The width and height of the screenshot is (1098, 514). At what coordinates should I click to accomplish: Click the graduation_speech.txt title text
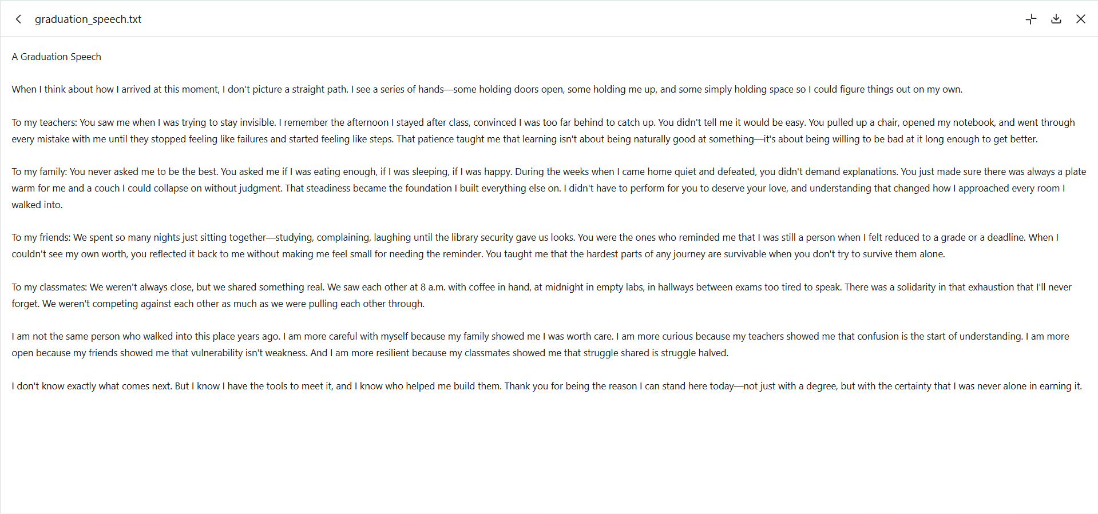tap(88, 19)
